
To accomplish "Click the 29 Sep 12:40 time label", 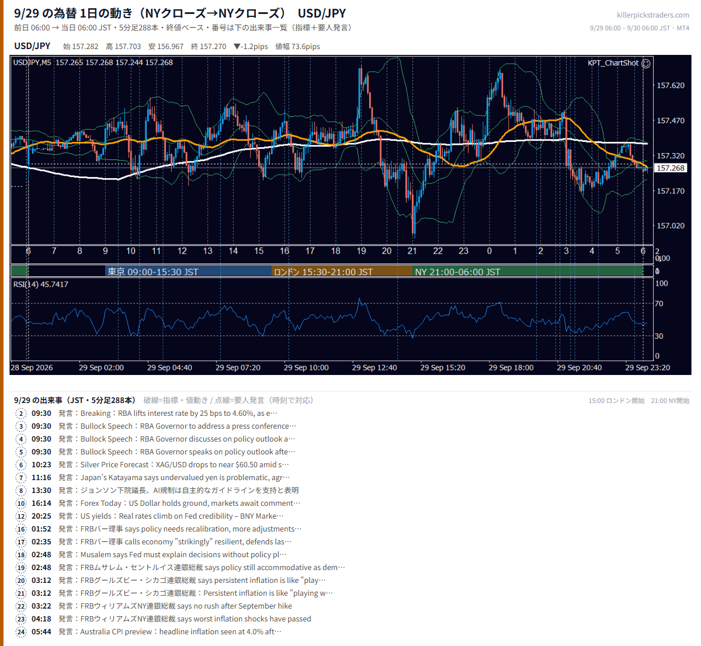I will click(374, 367).
